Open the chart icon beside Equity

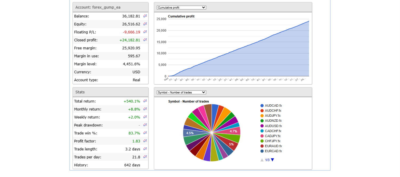(145, 24)
